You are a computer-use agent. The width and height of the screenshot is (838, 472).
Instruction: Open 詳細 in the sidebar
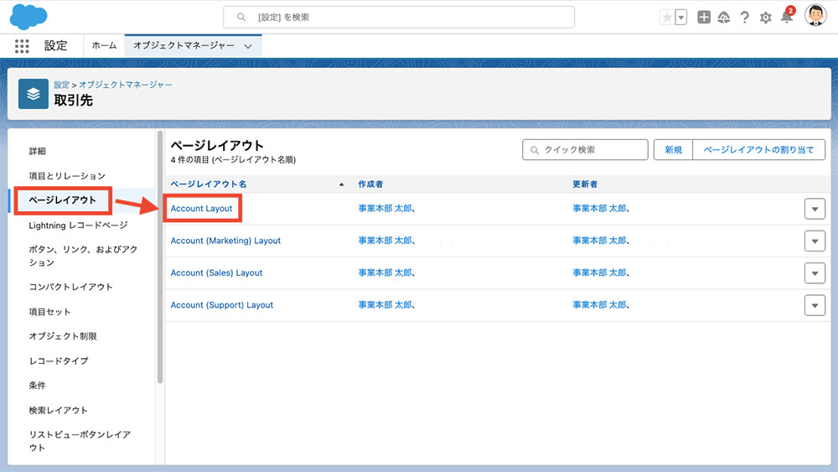(x=38, y=151)
